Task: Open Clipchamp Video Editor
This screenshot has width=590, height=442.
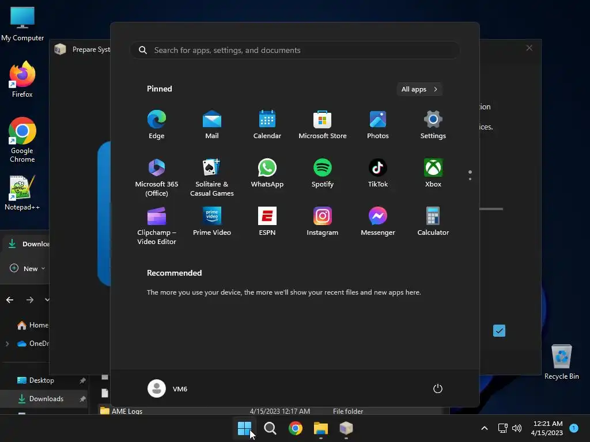Action: click(x=157, y=226)
